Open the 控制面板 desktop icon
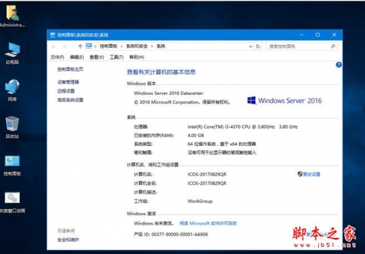This screenshot has width=365, height=254. 12,165
